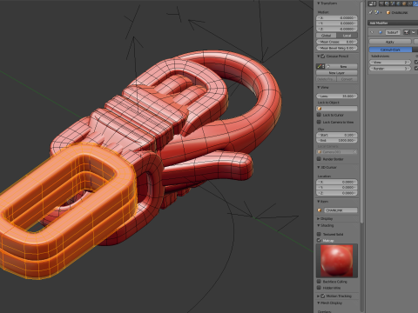Collapse the 3D Cursor panel
418x313 pixels.
(319, 167)
